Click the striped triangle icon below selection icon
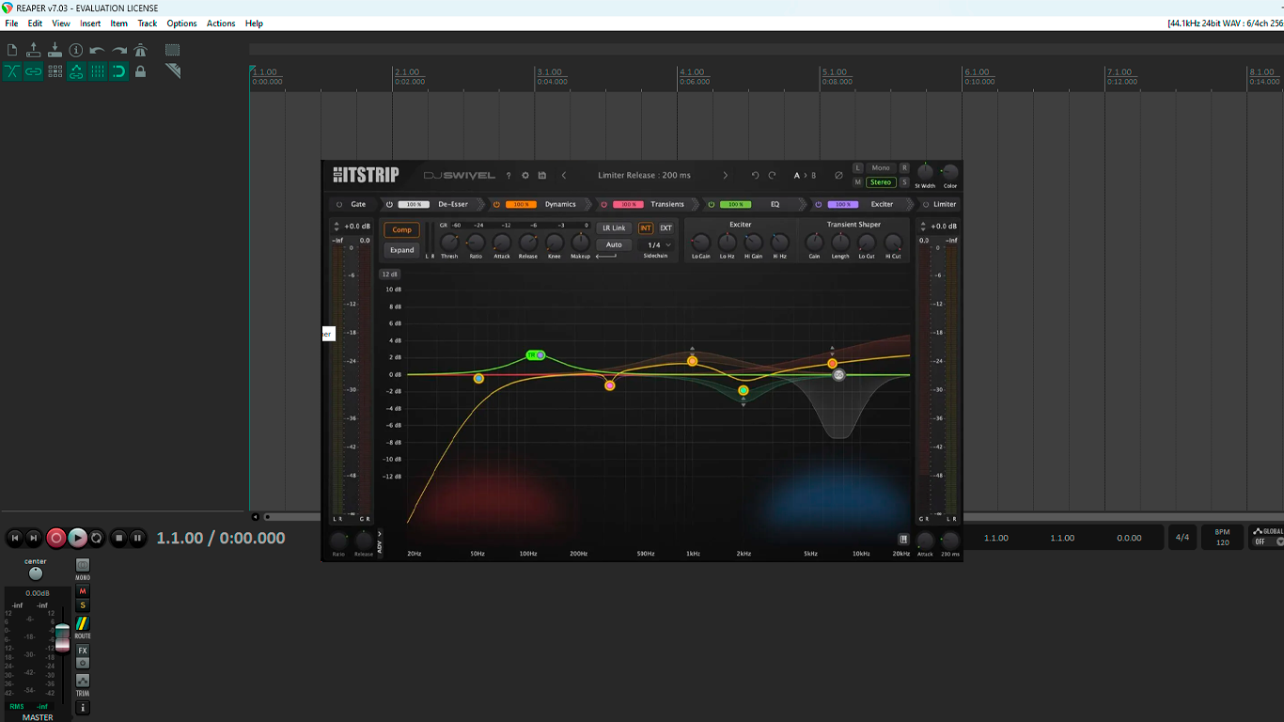Screen dimensions: 1284x722 [x=173, y=71]
